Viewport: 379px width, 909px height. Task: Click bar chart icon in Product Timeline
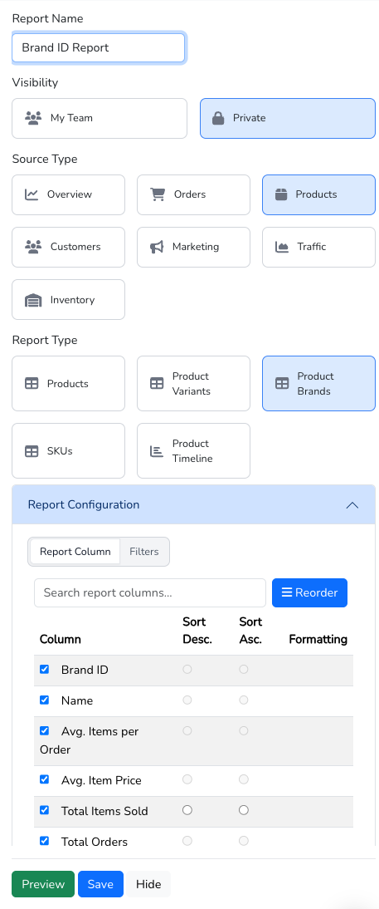pos(157,451)
